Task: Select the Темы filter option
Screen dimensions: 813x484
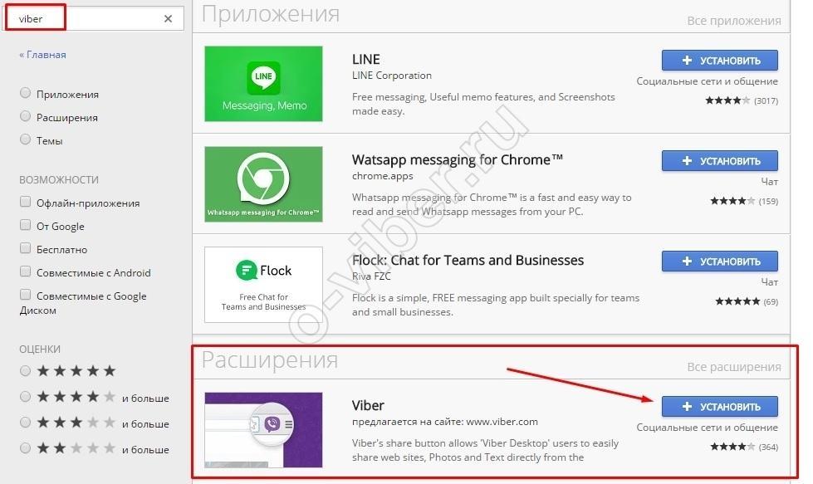Action: coord(26,140)
